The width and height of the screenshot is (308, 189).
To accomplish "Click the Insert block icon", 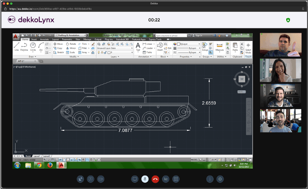I will (160, 47).
